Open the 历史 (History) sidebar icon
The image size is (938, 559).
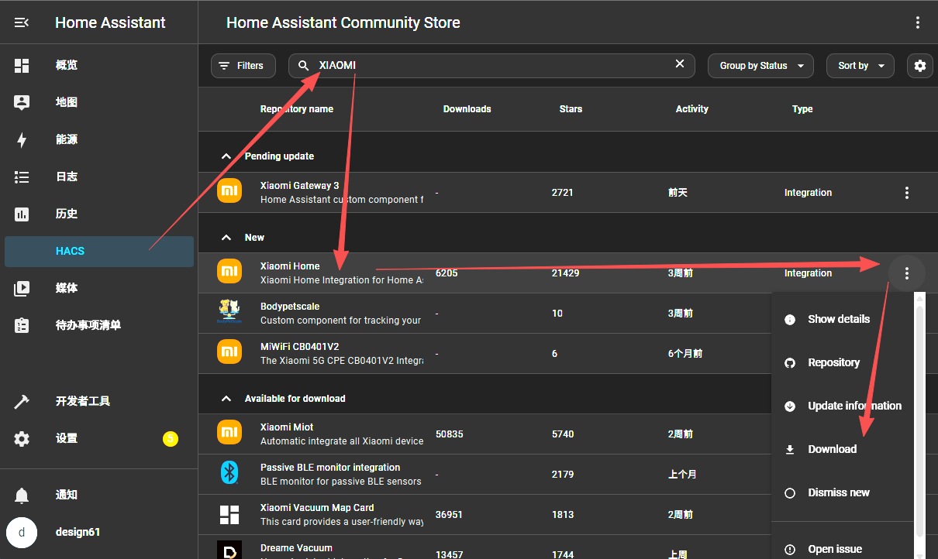click(x=21, y=214)
